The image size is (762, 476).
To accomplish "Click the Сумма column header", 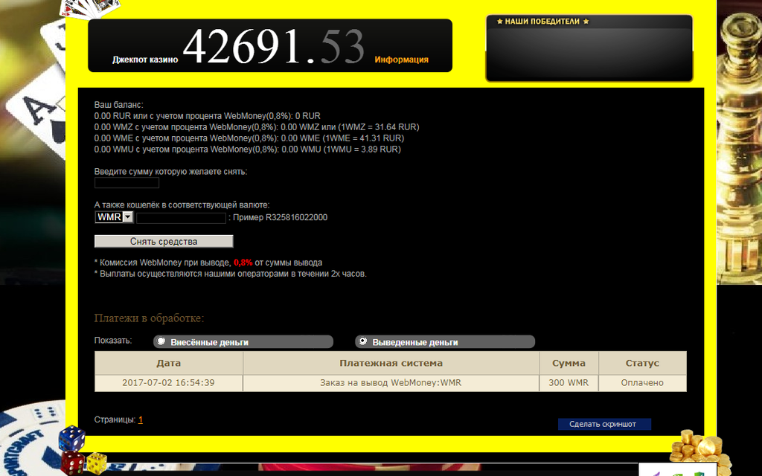I will pyautogui.click(x=569, y=363).
